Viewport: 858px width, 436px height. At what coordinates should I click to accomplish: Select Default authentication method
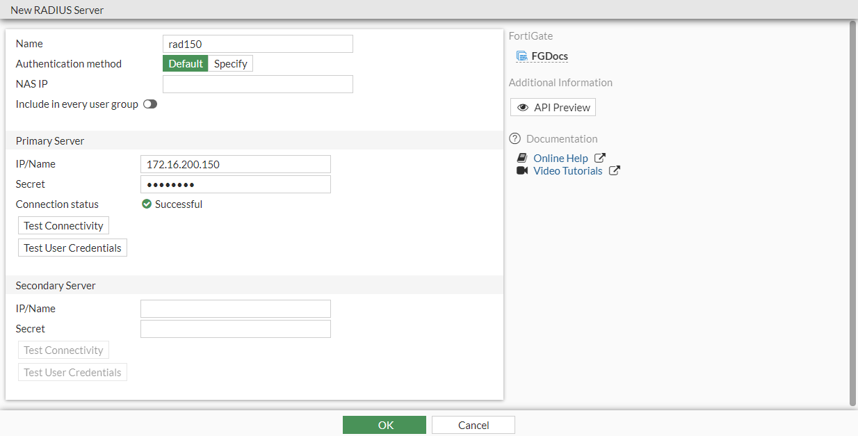pos(186,64)
